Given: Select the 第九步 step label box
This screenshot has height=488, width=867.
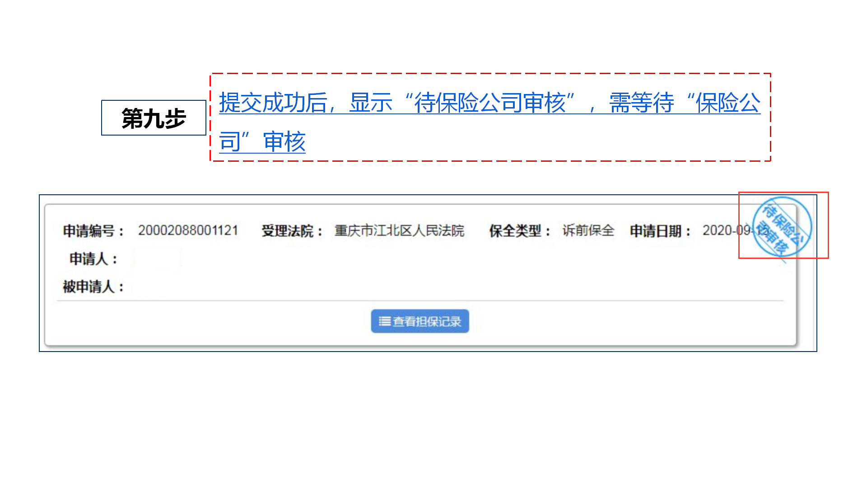Looking at the screenshot, I should (x=154, y=118).
